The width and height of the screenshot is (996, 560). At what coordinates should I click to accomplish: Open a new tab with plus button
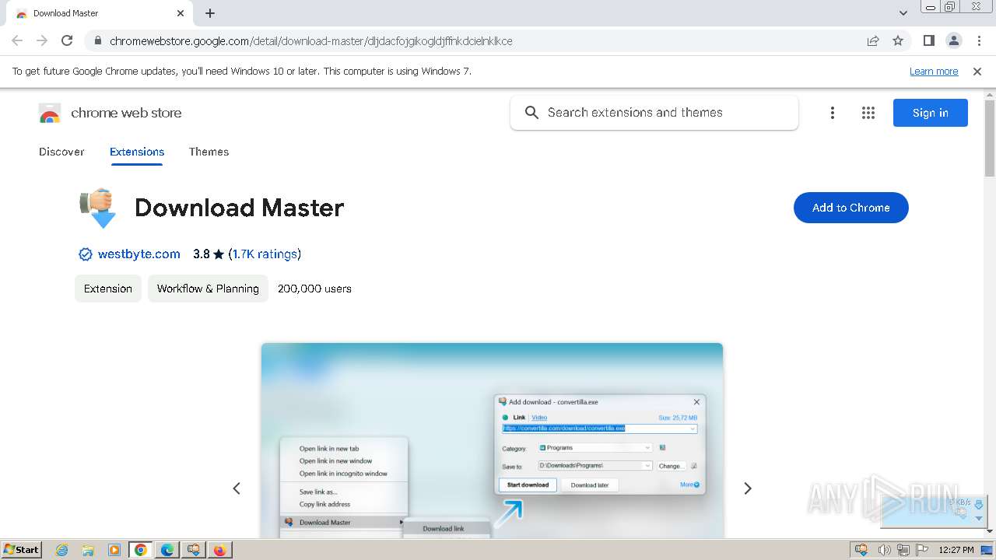tap(210, 13)
